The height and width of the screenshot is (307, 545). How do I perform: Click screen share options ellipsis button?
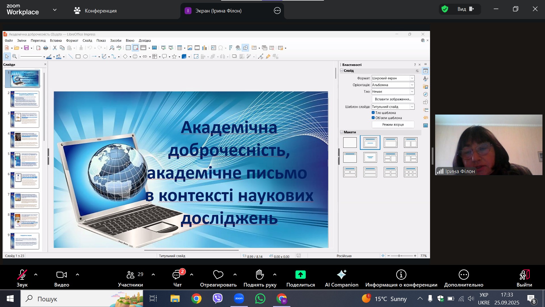(x=277, y=11)
